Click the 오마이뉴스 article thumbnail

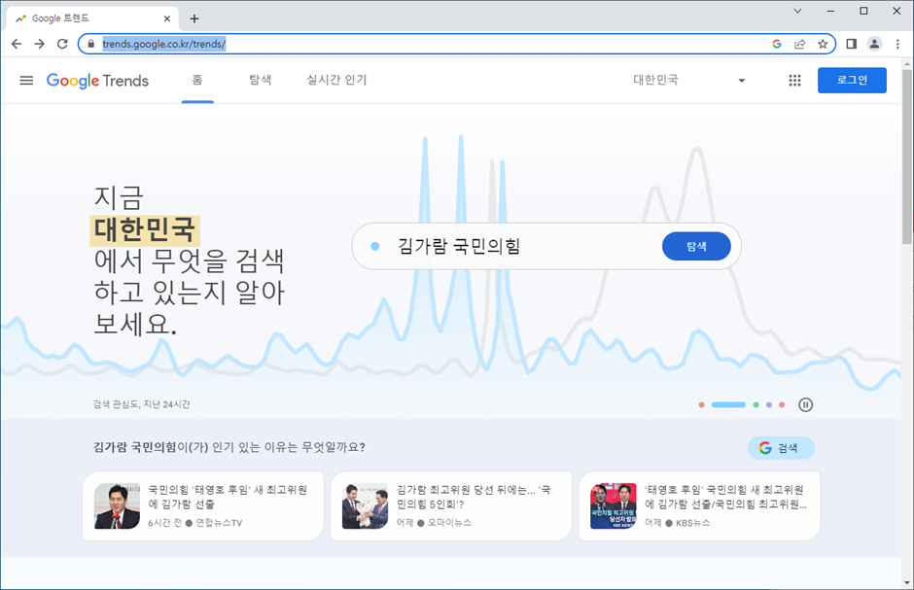(x=365, y=506)
